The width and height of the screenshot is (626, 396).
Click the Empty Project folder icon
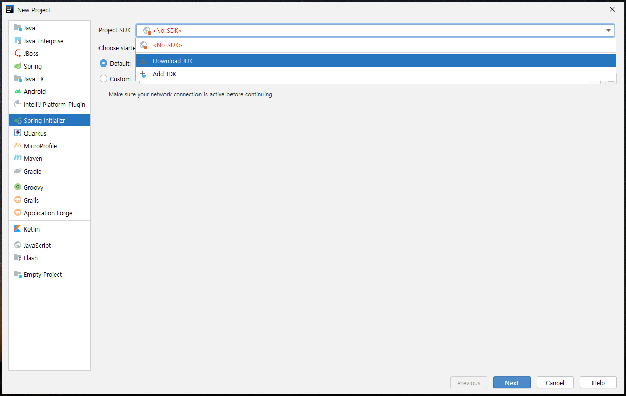[18, 274]
